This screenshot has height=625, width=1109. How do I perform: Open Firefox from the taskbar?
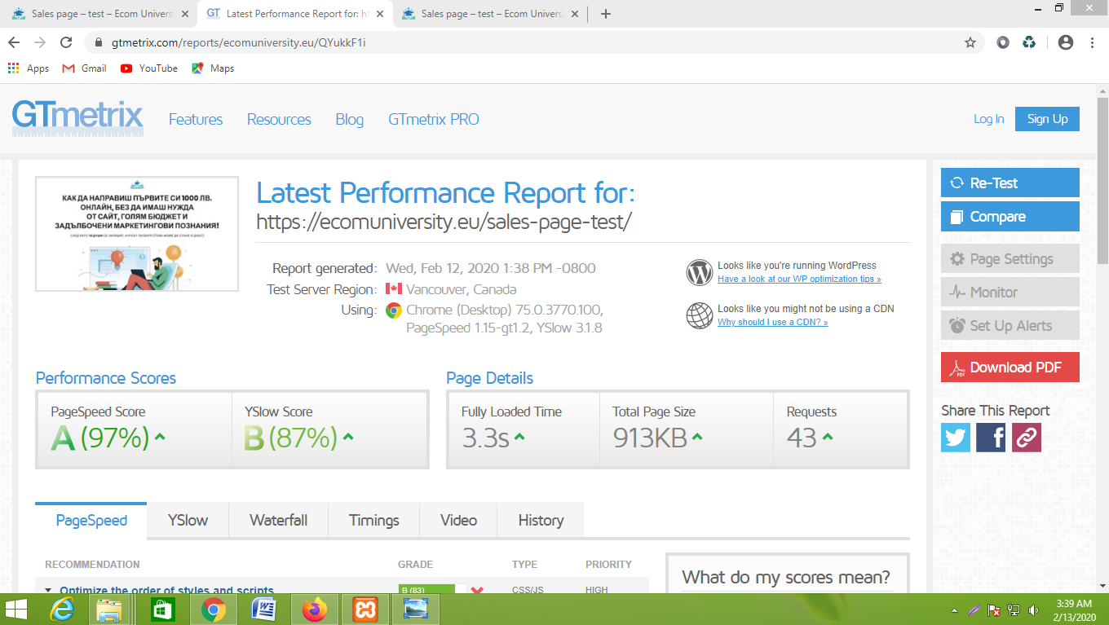(x=314, y=610)
